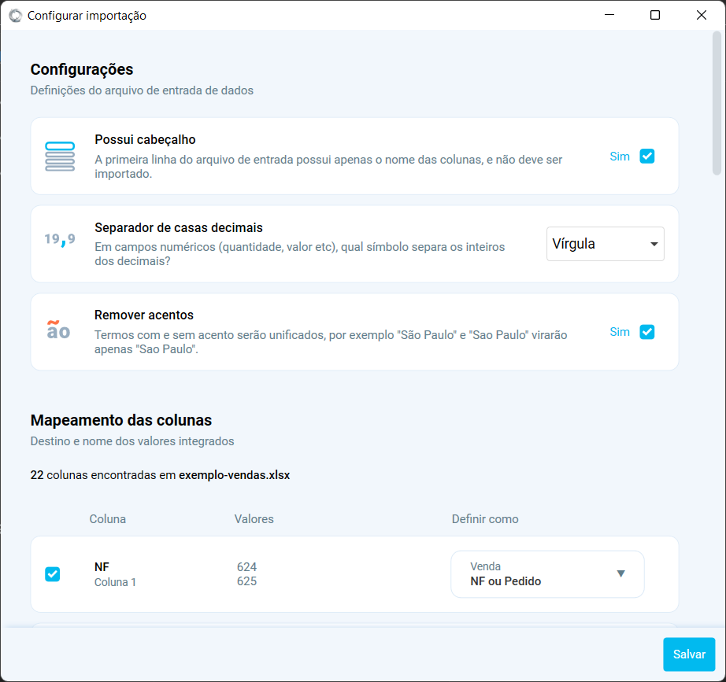Image resolution: width=726 pixels, height=682 pixels.
Task: Disable the Remover acentos checkbox
Action: click(x=647, y=332)
